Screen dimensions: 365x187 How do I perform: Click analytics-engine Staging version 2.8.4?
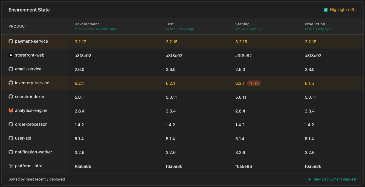point(240,111)
